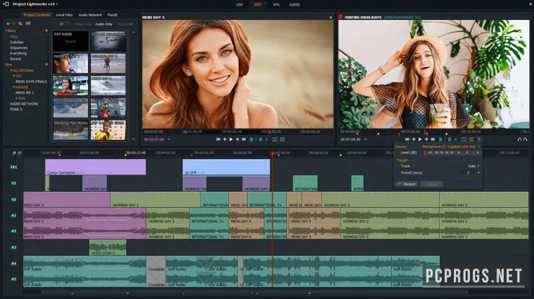Click the Record button in voice-over panel

[407, 184]
